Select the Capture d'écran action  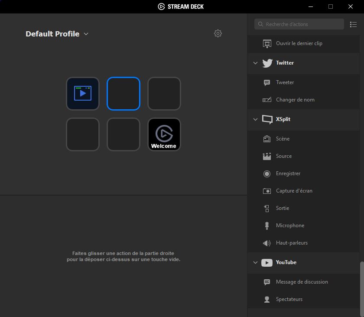click(x=304, y=191)
